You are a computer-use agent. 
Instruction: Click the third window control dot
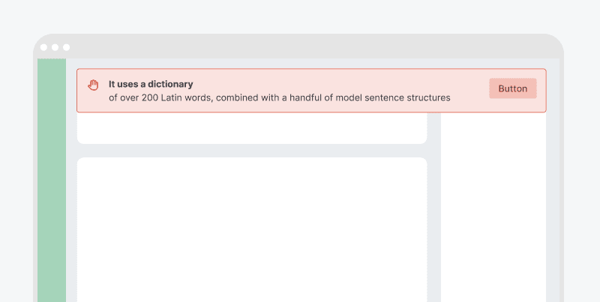66,47
